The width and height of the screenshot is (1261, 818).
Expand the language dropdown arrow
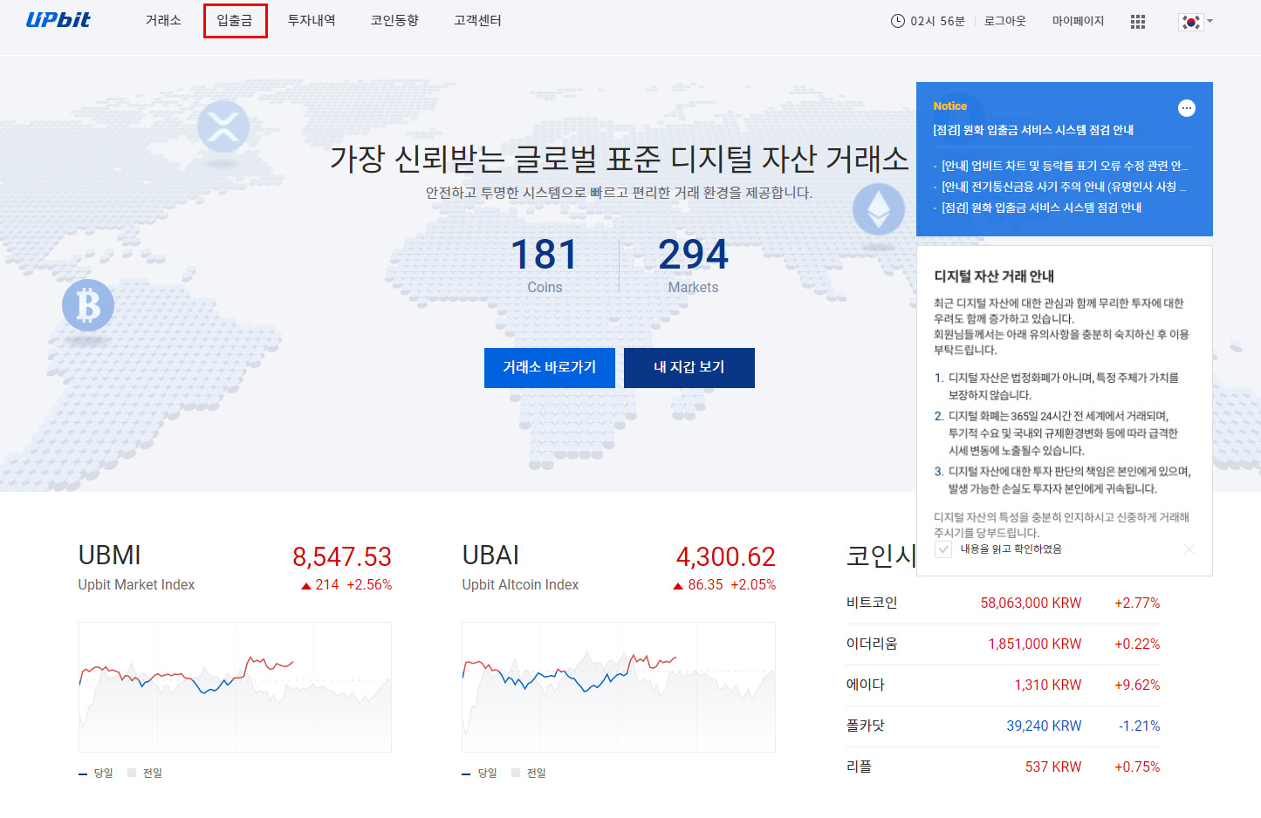1210,21
